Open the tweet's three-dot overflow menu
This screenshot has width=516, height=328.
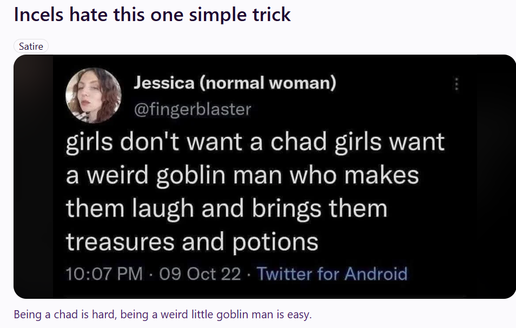tap(455, 84)
